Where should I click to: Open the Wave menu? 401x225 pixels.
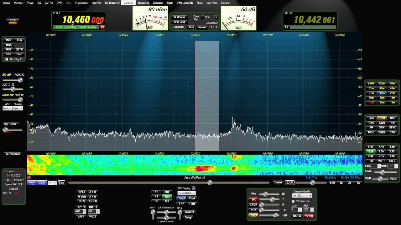tap(30, 3)
